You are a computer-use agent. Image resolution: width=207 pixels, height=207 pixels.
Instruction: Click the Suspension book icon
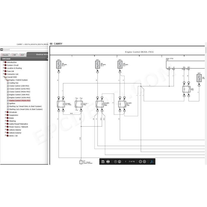tap(7, 115)
